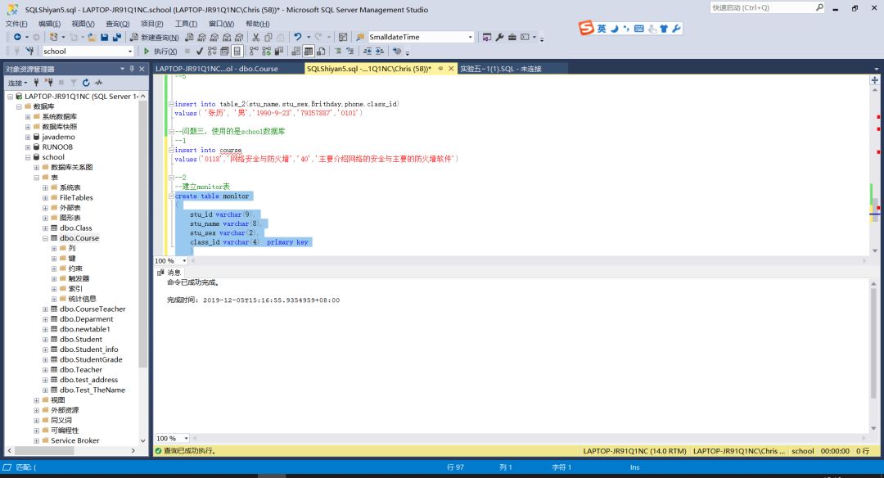Click the 执行 (Execute) query button

[x=160, y=52]
